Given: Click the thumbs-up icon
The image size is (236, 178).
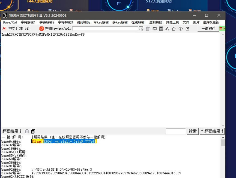Looking at the screenshot, I should point(174,29).
